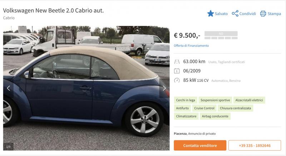
Task: Show the next car photo
Action: (164, 88)
